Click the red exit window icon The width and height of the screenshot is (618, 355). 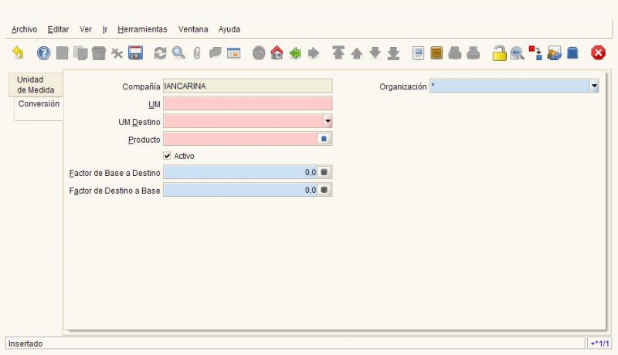pos(598,53)
